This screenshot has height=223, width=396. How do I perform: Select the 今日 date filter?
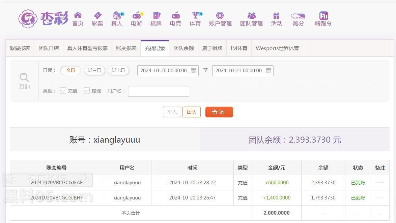pyautogui.click(x=70, y=71)
